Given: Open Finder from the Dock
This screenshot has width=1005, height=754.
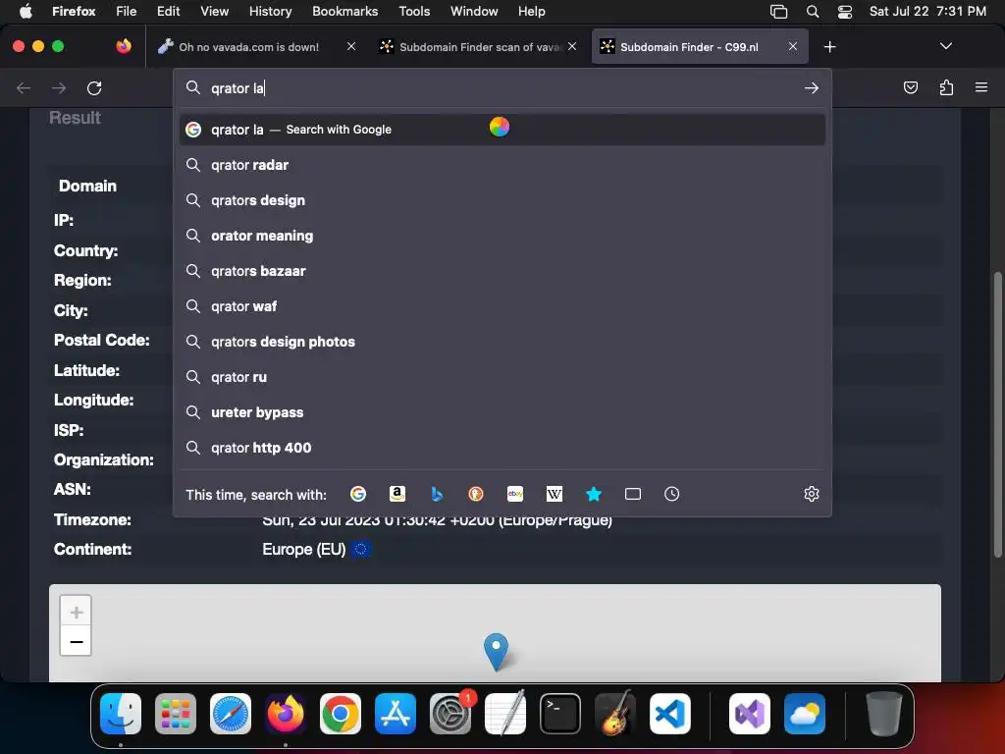Looking at the screenshot, I should (x=121, y=714).
